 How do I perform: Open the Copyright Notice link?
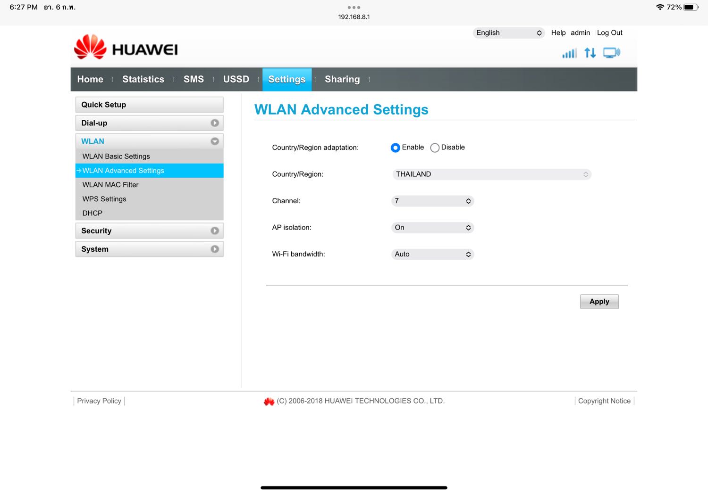point(604,401)
